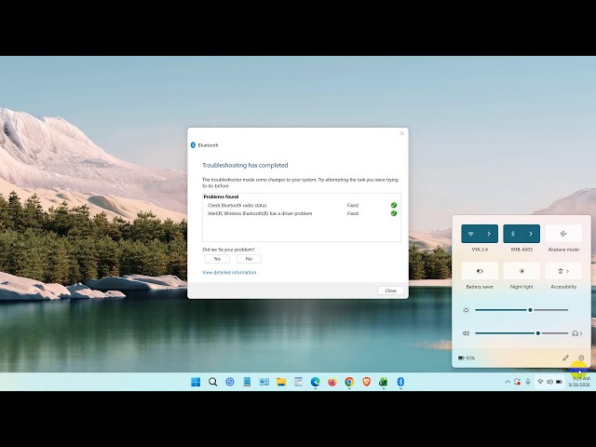Open the clock and date in taskbar

pos(579,382)
